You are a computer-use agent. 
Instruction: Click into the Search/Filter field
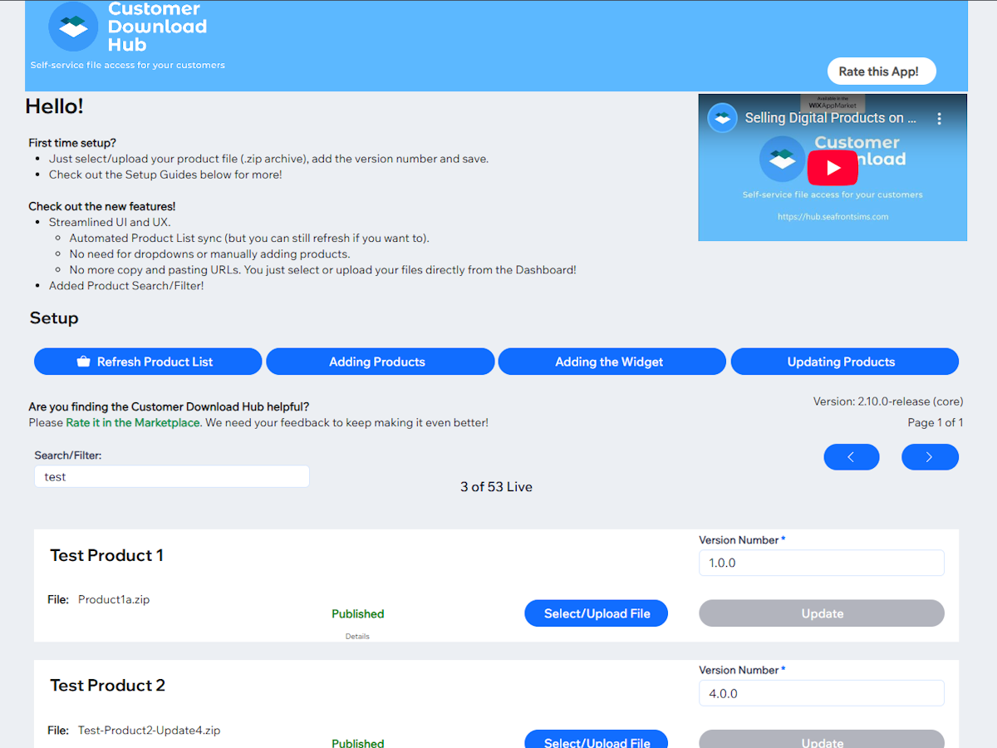click(172, 476)
